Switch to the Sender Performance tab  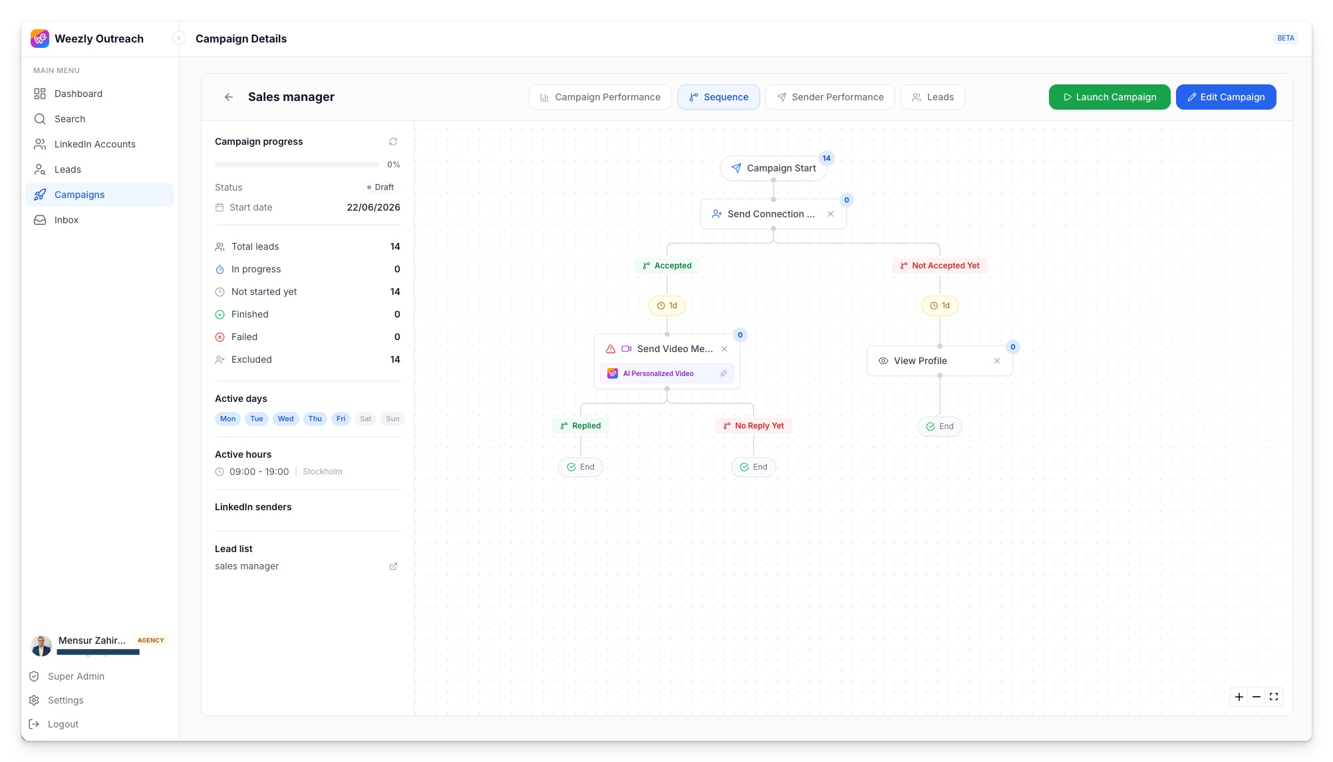(830, 97)
